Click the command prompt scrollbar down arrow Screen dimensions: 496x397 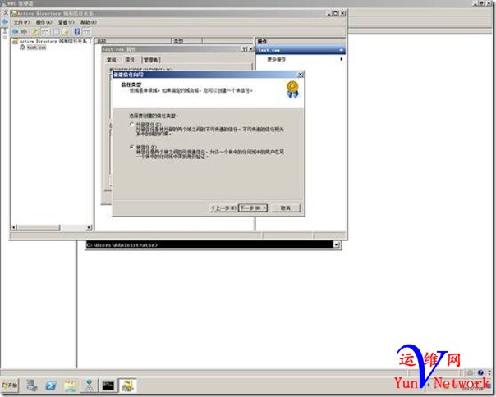point(337,244)
